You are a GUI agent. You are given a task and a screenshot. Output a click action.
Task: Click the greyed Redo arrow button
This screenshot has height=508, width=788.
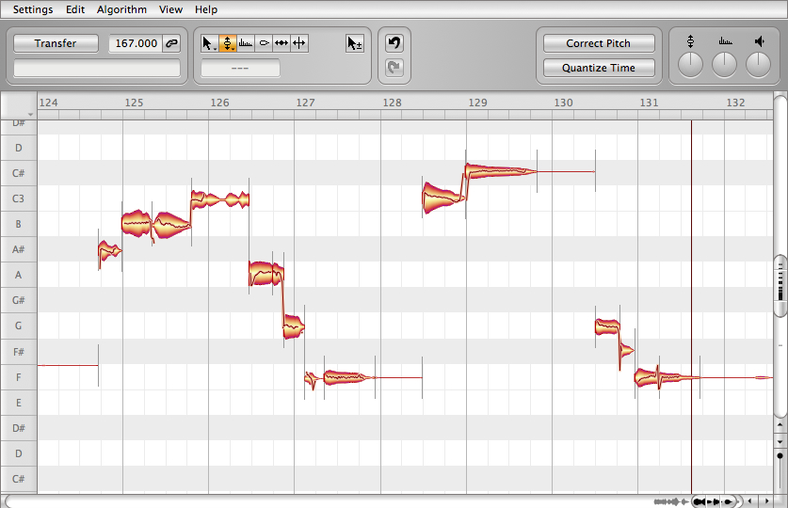[x=394, y=68]
